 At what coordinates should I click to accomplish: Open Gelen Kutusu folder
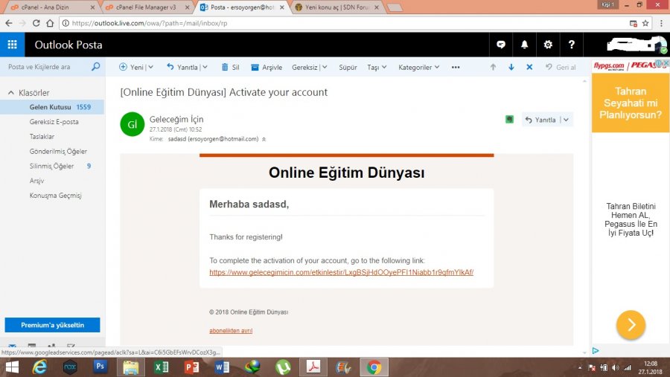[x=51, y=107]
